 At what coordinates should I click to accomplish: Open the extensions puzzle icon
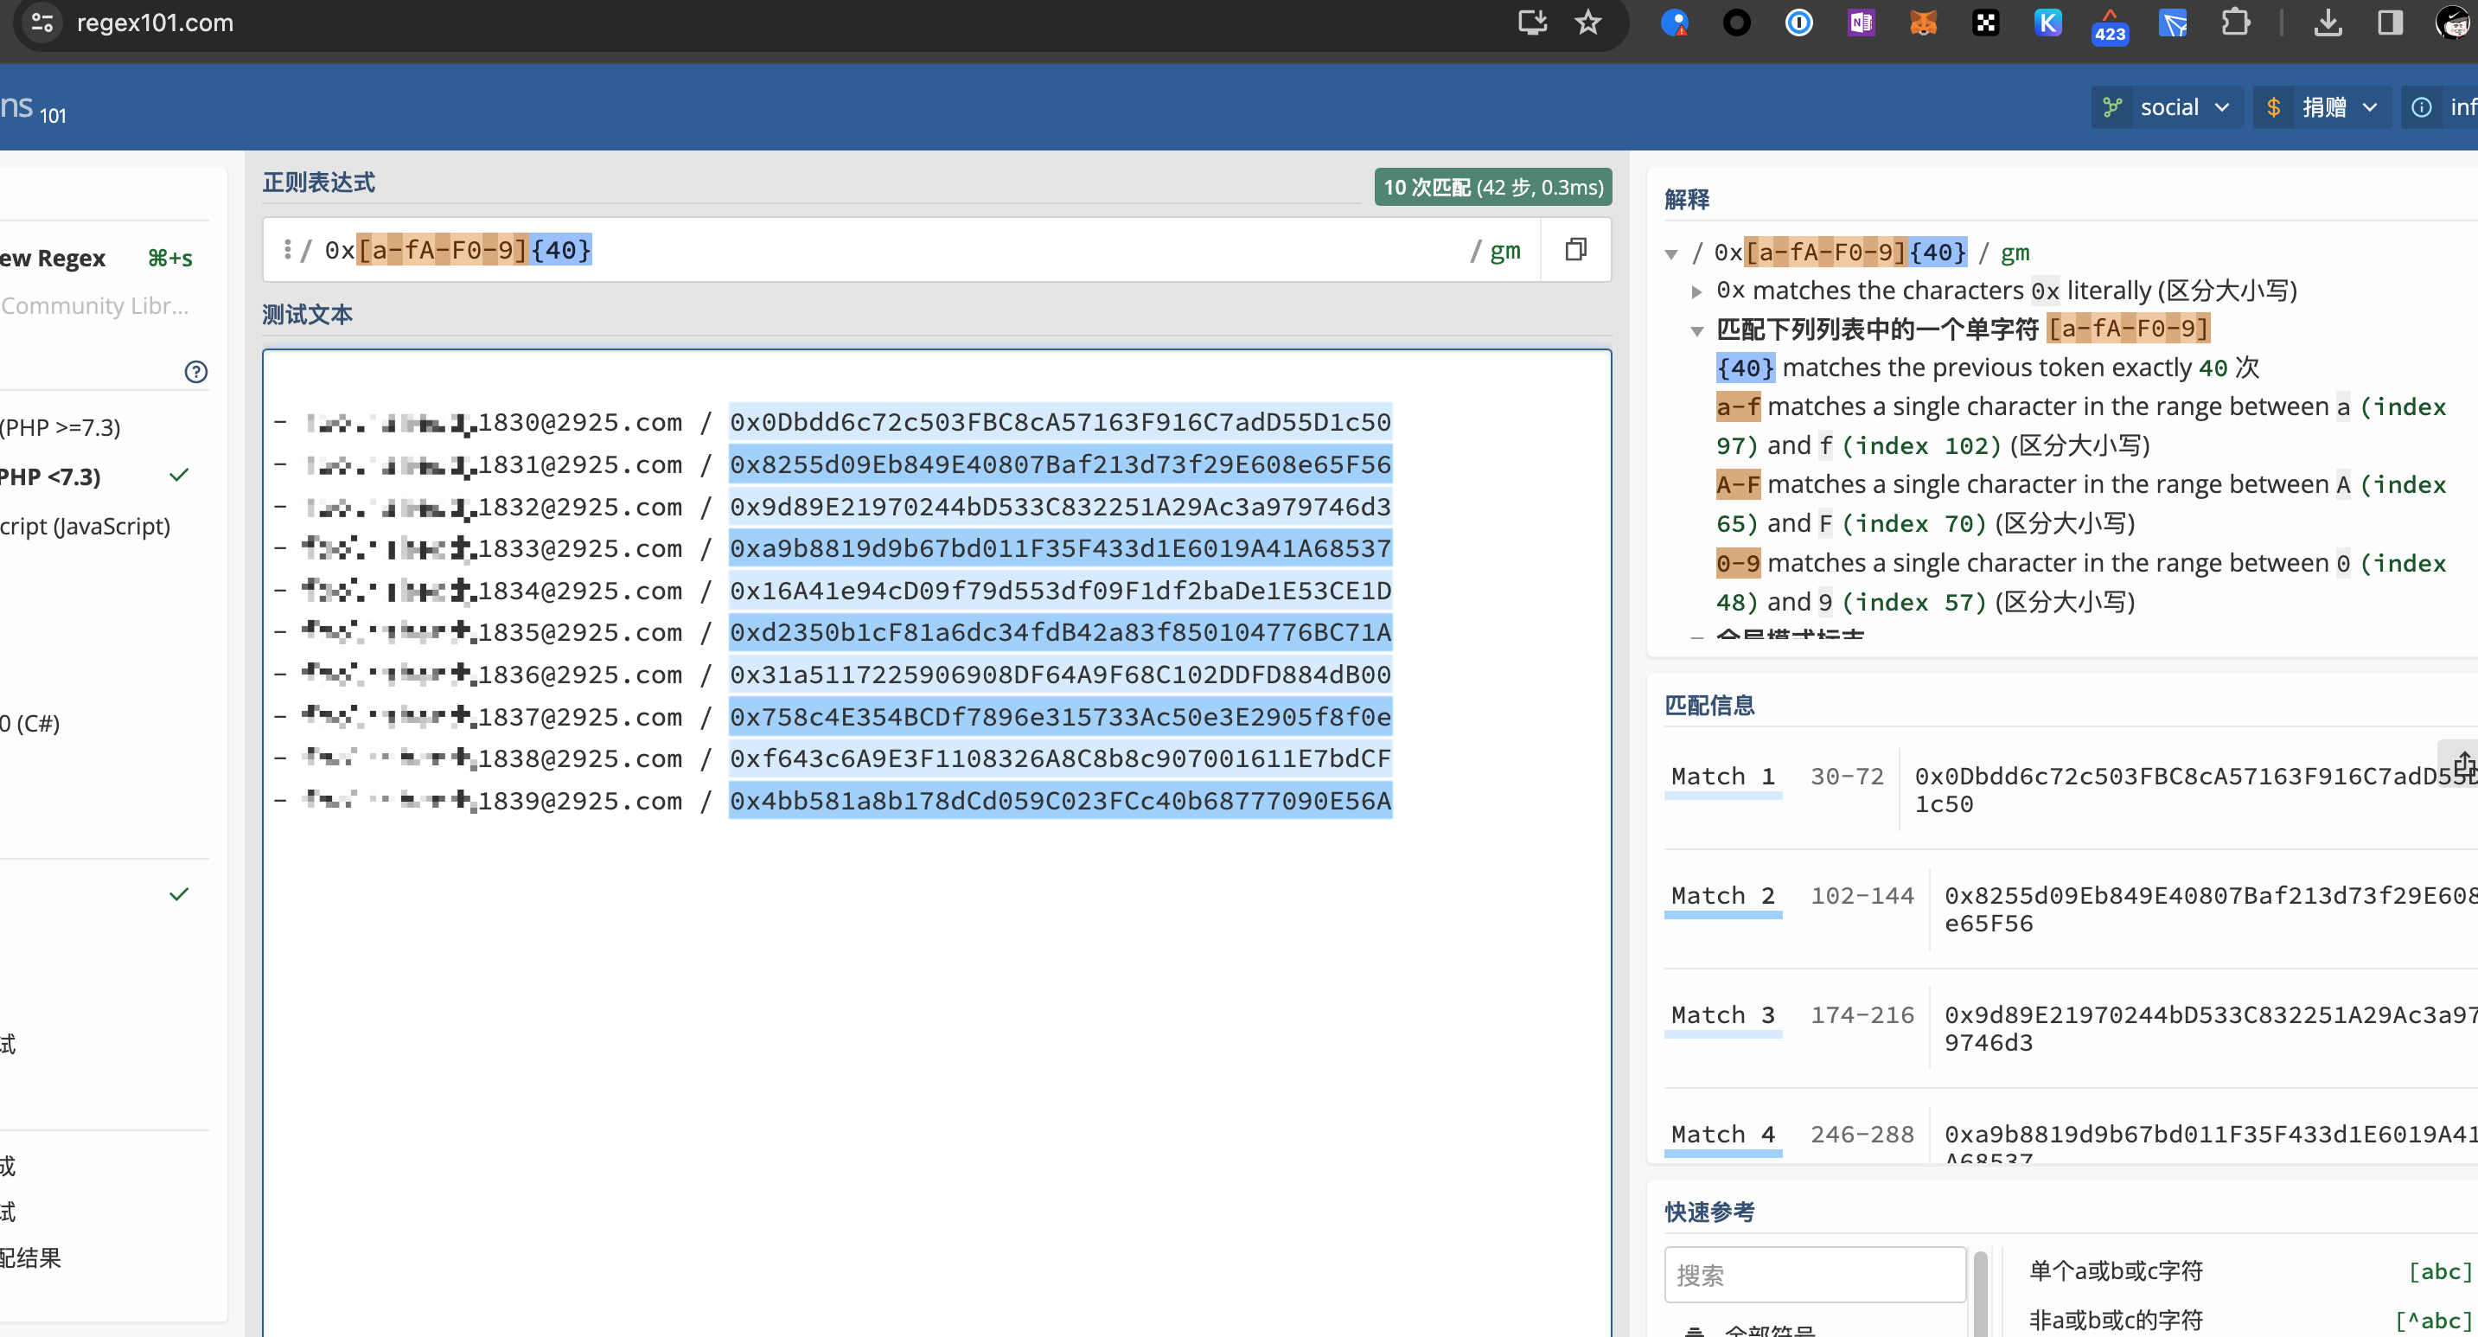point(2235,23)
